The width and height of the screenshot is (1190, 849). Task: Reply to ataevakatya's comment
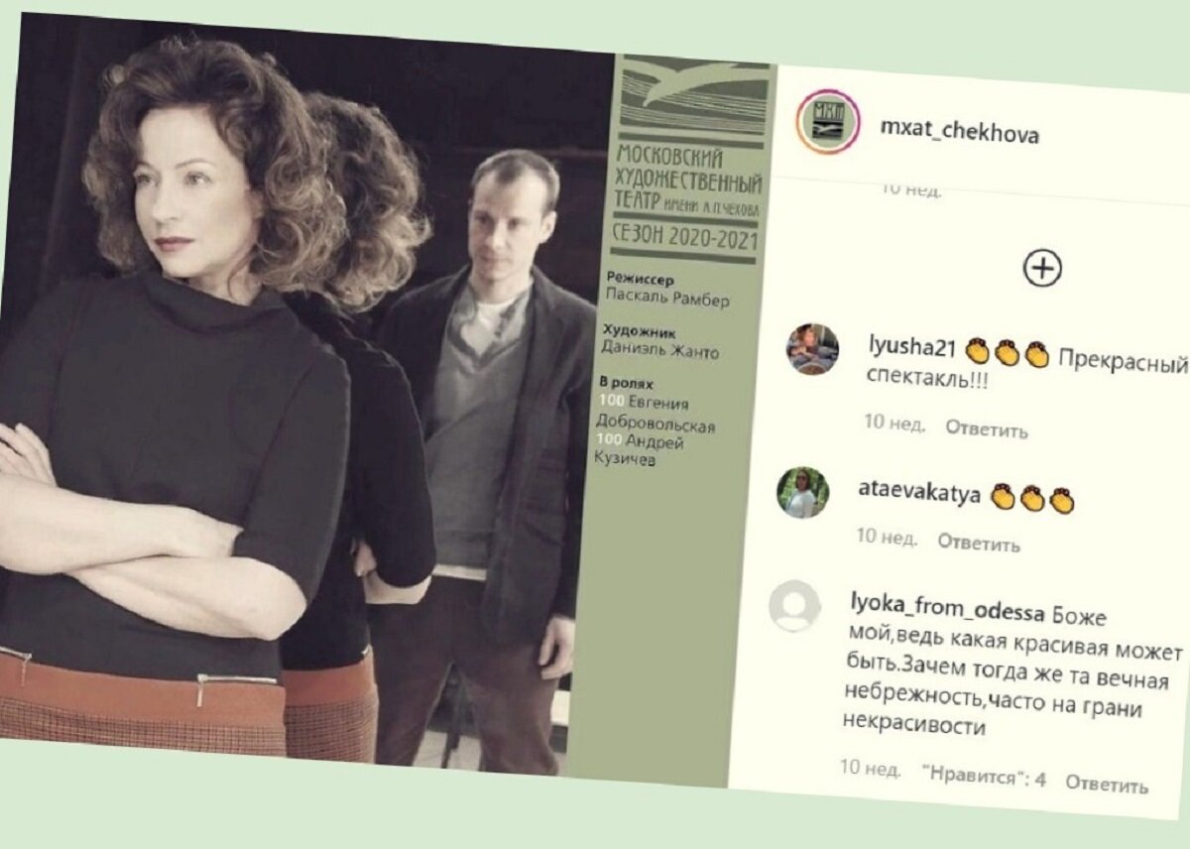pyautogui.click(x=979, y=543)
